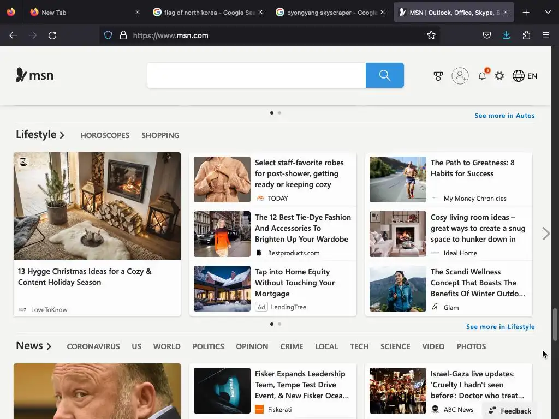Open Path to Greatness 8 Habits article
Screen dimensions: 559x419
click(x=449, y=179)
